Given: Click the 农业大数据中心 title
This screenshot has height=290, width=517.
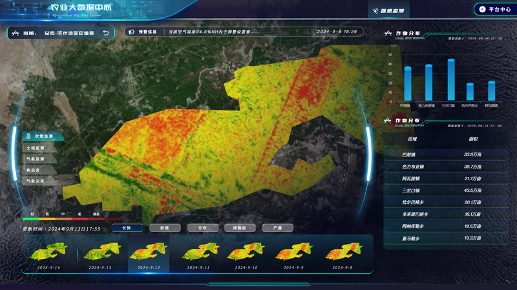Looking at the screenshot, I should pyautogui.click(x=81, y=7).
